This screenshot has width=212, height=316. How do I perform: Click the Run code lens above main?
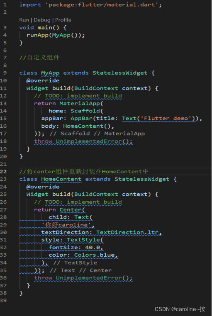(24, 20)
